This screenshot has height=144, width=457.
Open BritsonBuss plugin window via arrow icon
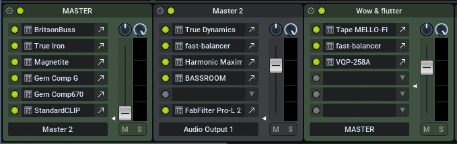(101, 30)
